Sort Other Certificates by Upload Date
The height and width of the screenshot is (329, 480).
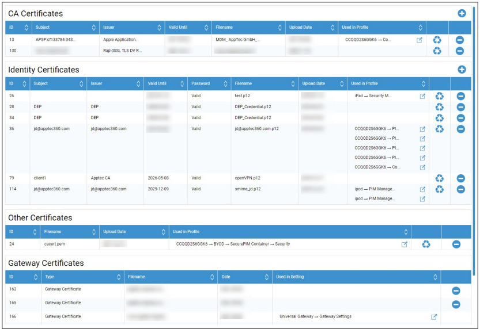tap(163, 232)
